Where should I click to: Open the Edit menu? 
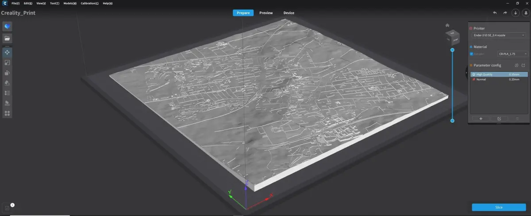(28, 3)
